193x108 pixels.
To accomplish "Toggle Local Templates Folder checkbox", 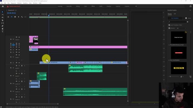I will point(169,25).
